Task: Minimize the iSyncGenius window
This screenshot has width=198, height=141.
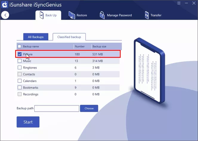Action: [x=186, y=3]
